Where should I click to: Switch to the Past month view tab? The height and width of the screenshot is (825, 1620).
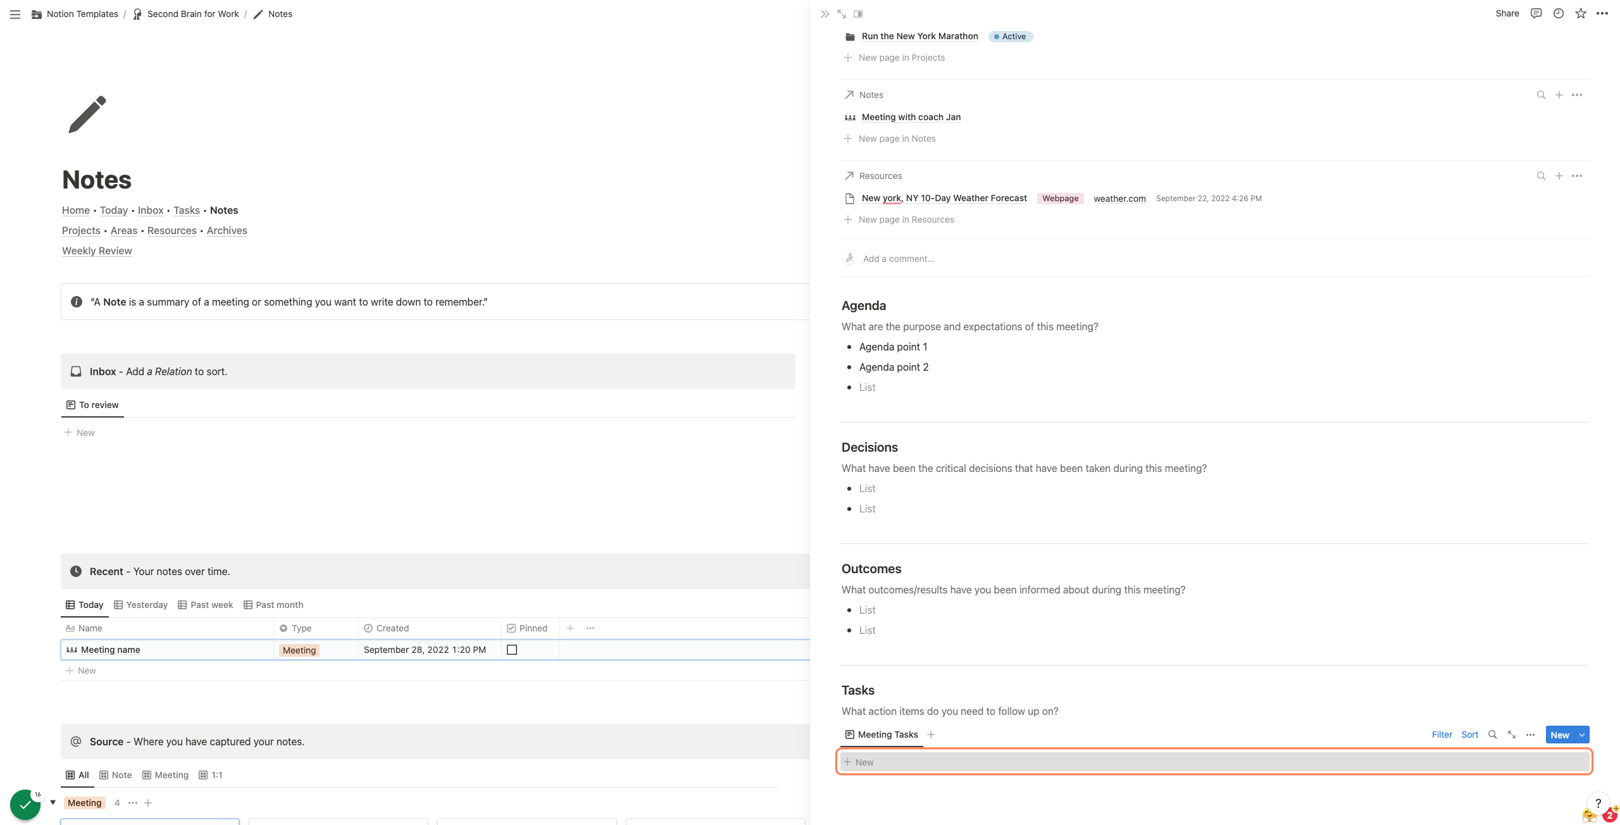273,605
